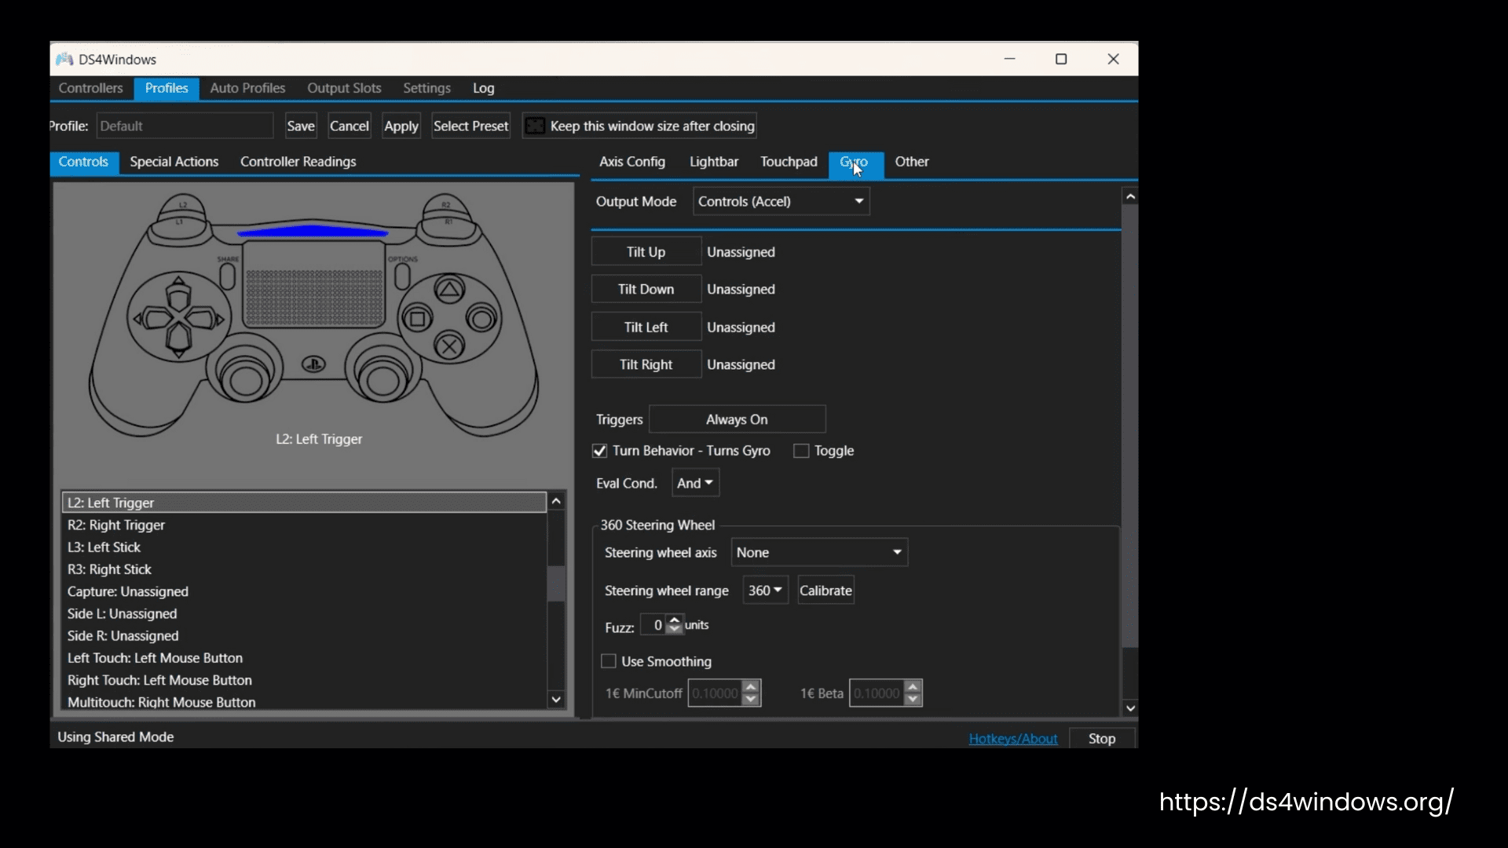Select Capture: Unassigned in list
Image resolution: width=1508 pixels, height=848 pixels.
(x=304, y=592)
